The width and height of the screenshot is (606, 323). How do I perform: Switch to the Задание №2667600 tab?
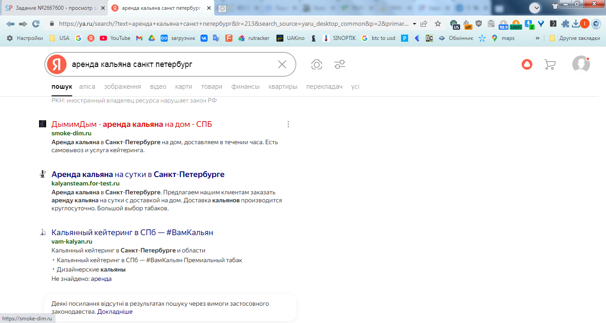54,8
